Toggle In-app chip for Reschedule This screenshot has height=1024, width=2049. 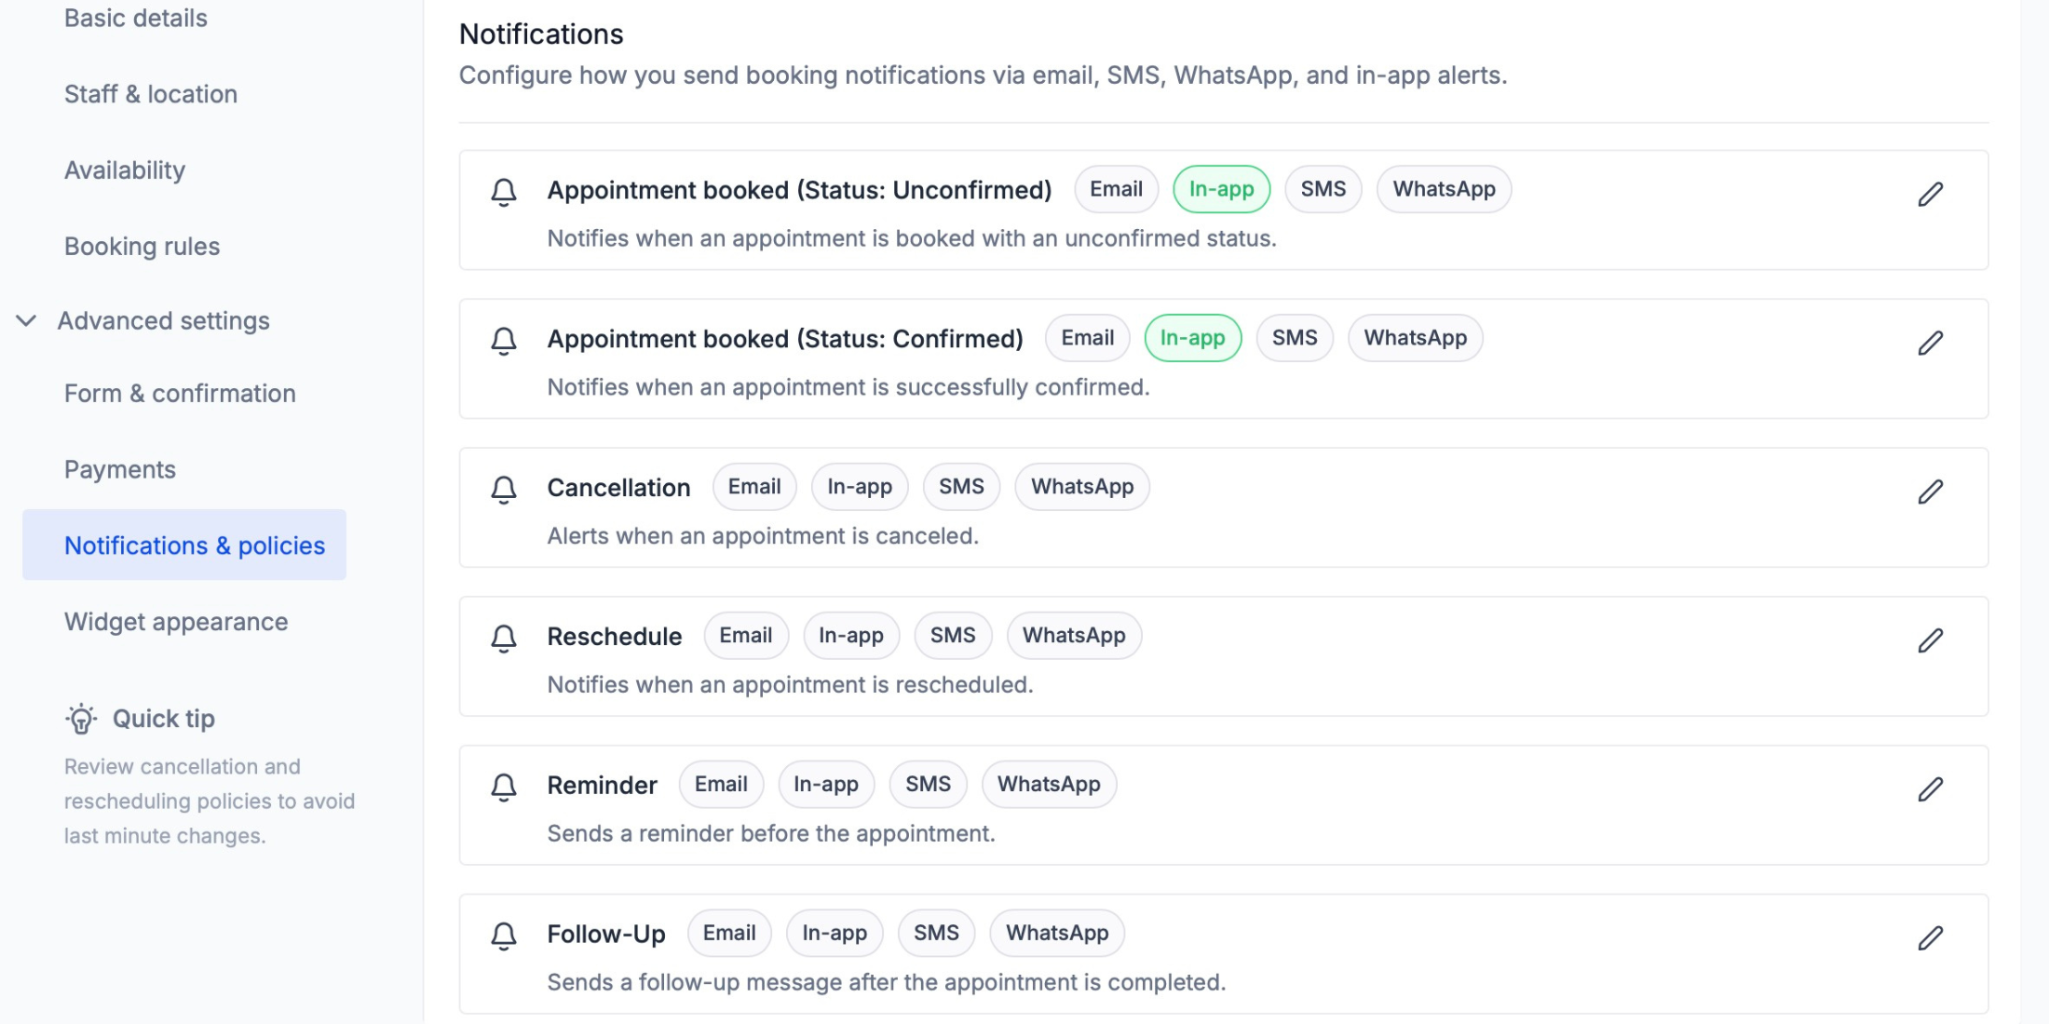pos(851,636)
